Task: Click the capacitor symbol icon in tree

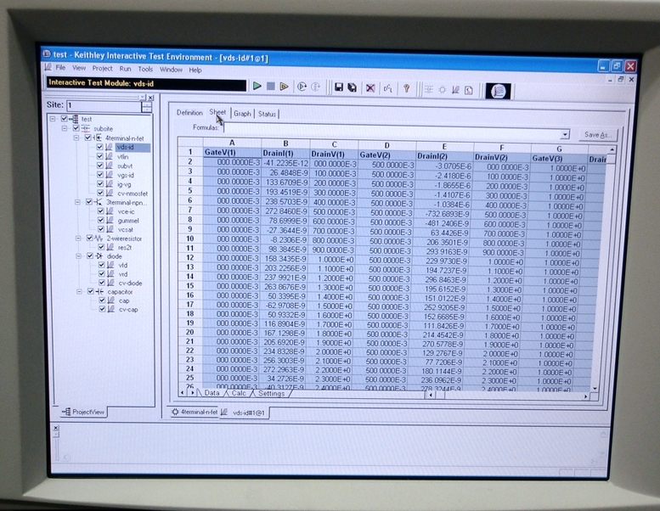Action: click(100, 291)
